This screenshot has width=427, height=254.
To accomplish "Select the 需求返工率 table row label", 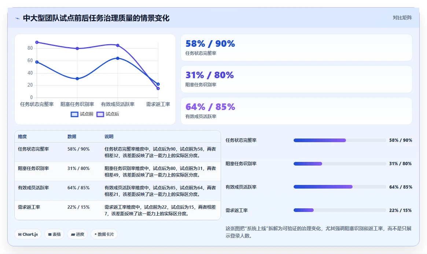I will pos(29,207).
